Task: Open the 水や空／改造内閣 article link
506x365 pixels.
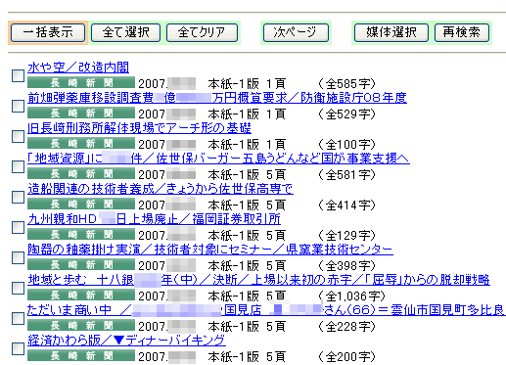Action: point(78,68)
